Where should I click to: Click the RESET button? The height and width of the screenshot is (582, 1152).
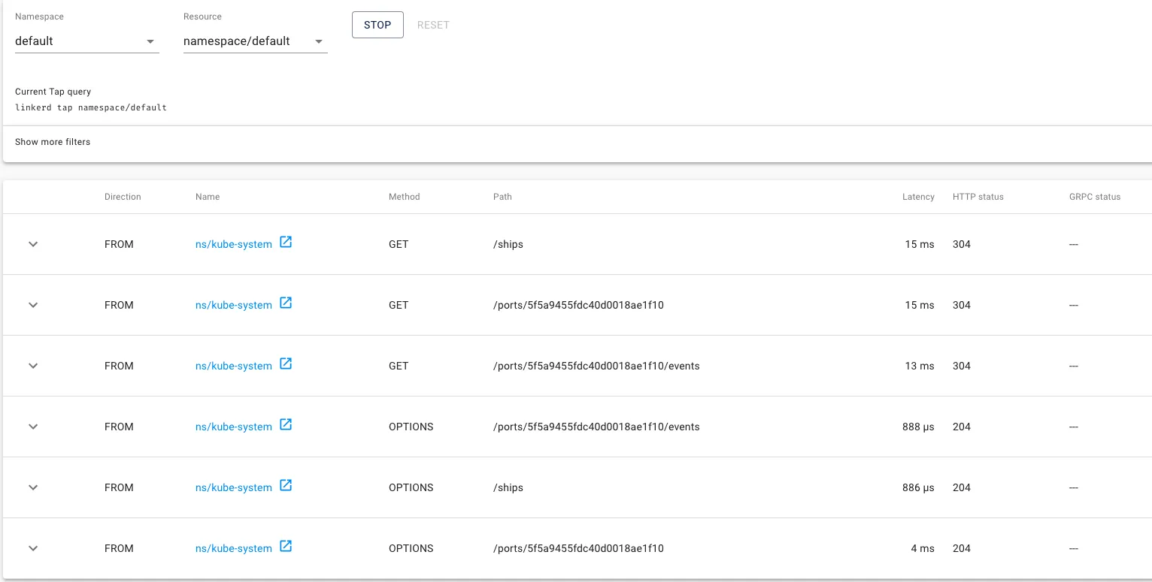(433, 25)
